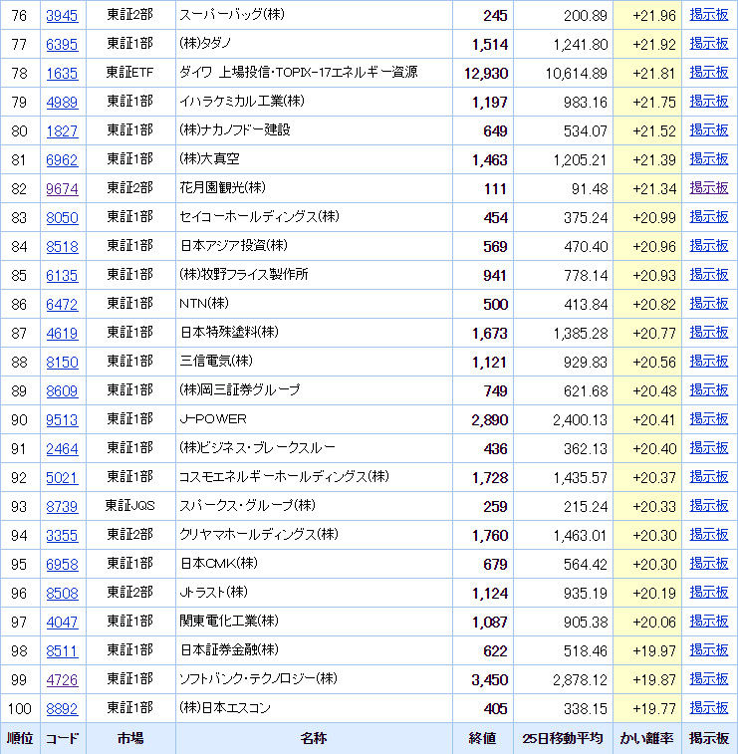This screenshot has width=738, height=754.
Task: Open 掲示板 link for rank 77
Action: [x=709, y=44]
